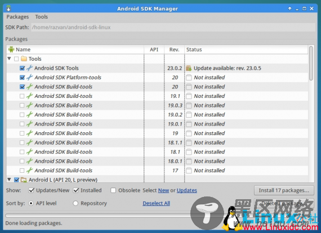Check Android SDK Build-tools rev 19.1 checkbox
The height and width of the screenshot is (233, 321).
click(22, 96)
